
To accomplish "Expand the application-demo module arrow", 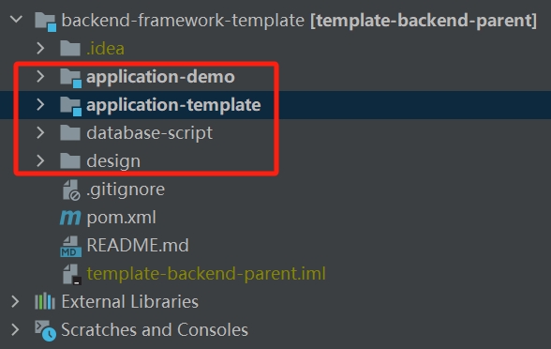I will pos(40,76).
